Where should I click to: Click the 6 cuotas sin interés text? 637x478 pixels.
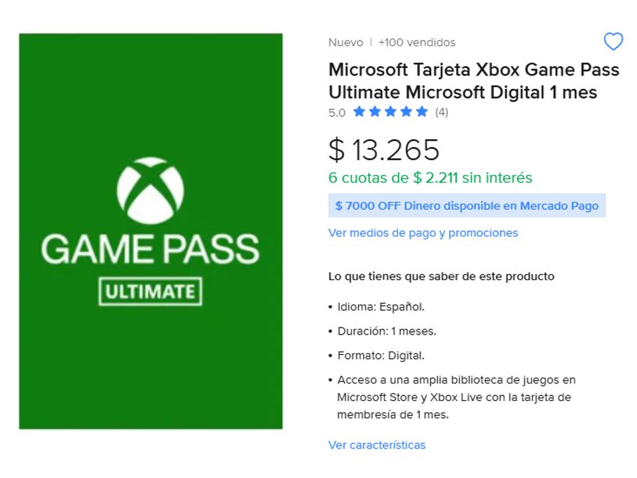pos(430,178)
